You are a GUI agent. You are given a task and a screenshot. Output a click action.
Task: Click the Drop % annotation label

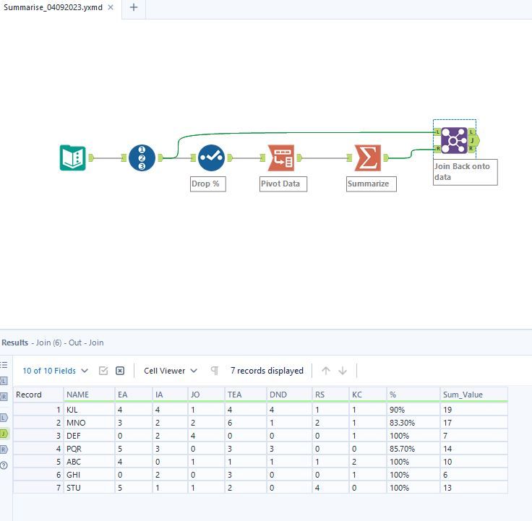(207, 184)
